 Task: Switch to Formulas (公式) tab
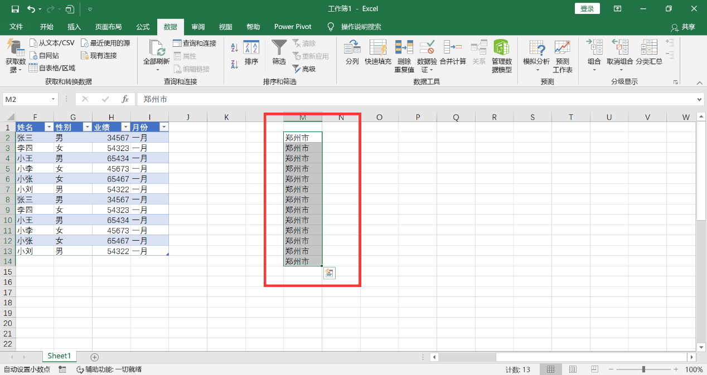[143, 27]
